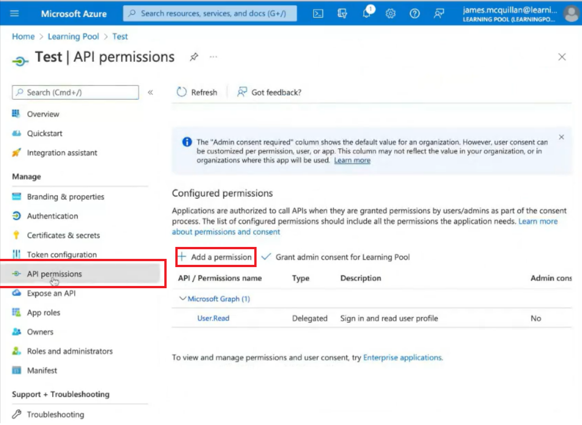The width and height of the screenshot is (582, 425).
Task: Click Grant admin consent for Learning Pool
Action: 336,257
